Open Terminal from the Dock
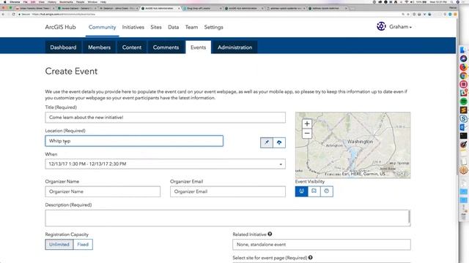The width and height of the screenshot is (469, 263). (x=463, y=136)
